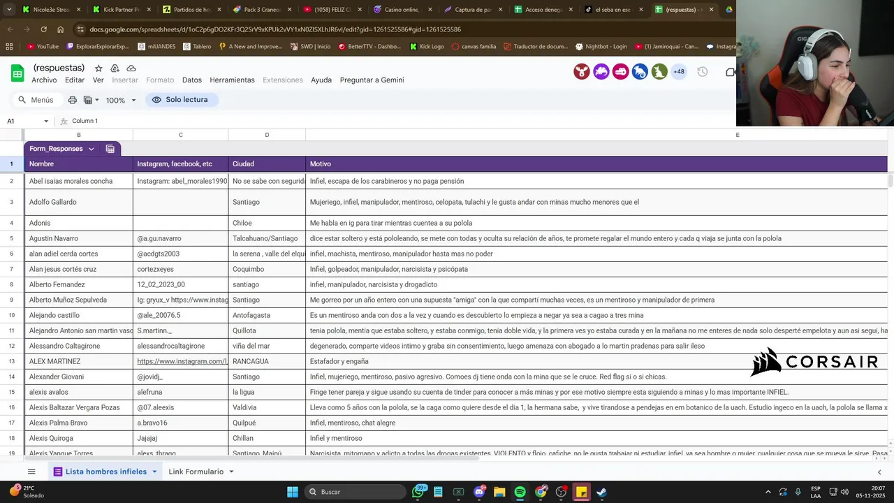Open Discord from the taskbar

479,492
